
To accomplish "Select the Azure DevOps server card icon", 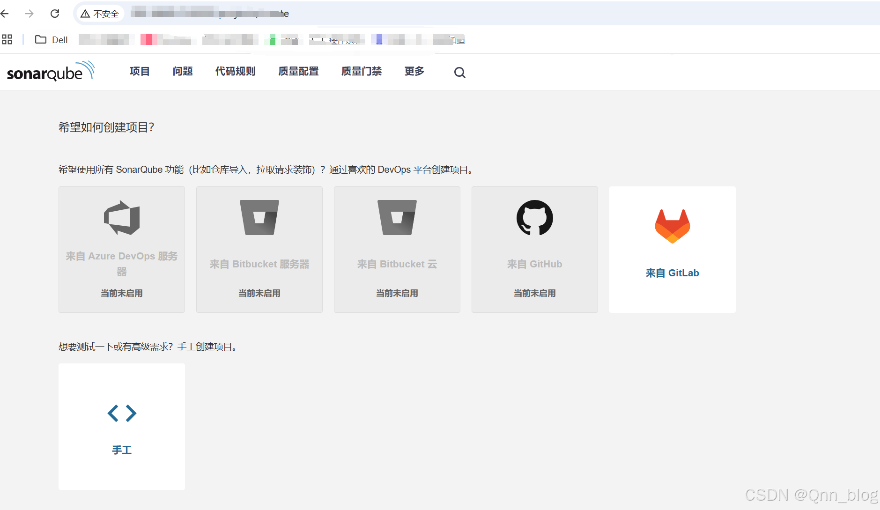I will 121,217.
